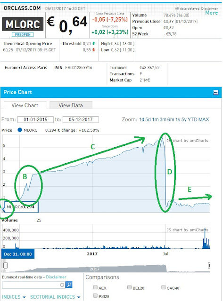Click the instrument search input box

click(33, 285)
